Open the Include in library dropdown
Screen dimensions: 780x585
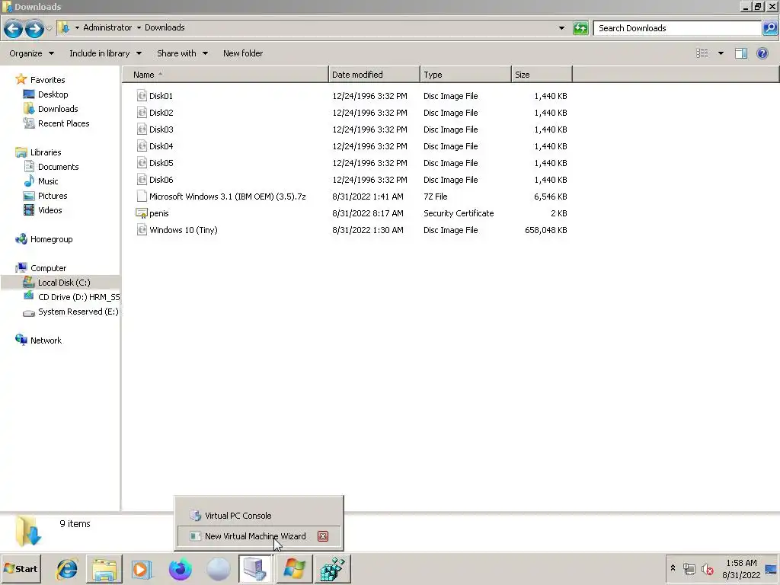click(x=105, y=53)
